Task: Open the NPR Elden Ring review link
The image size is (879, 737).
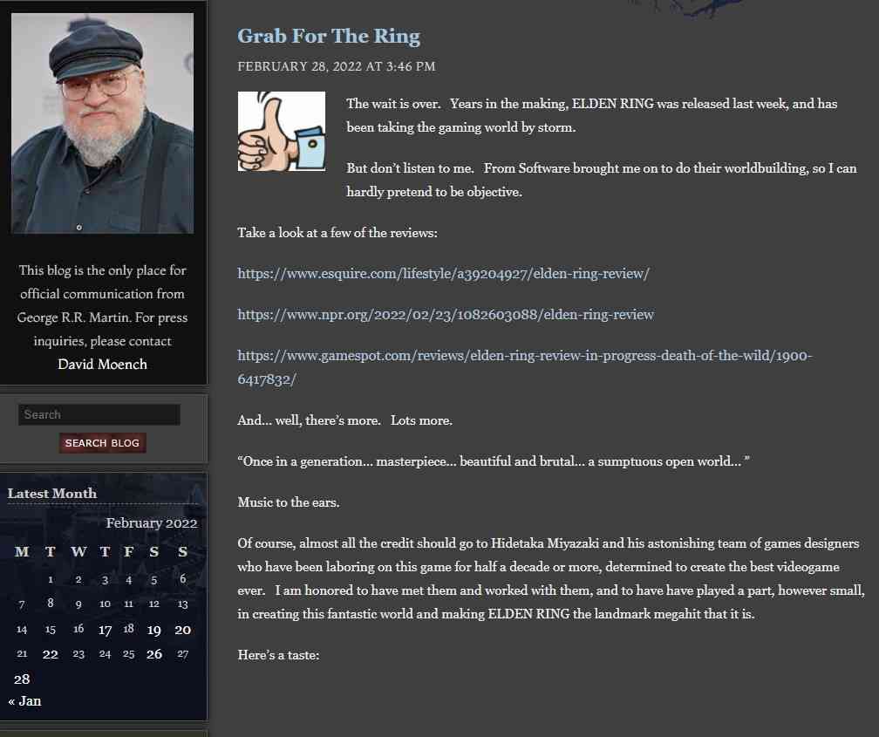Action: 446,315
